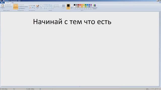This screenshot has height=90, width=161.
Task: Switch to the Главная (Home) tab
Action: pos(8,3)
